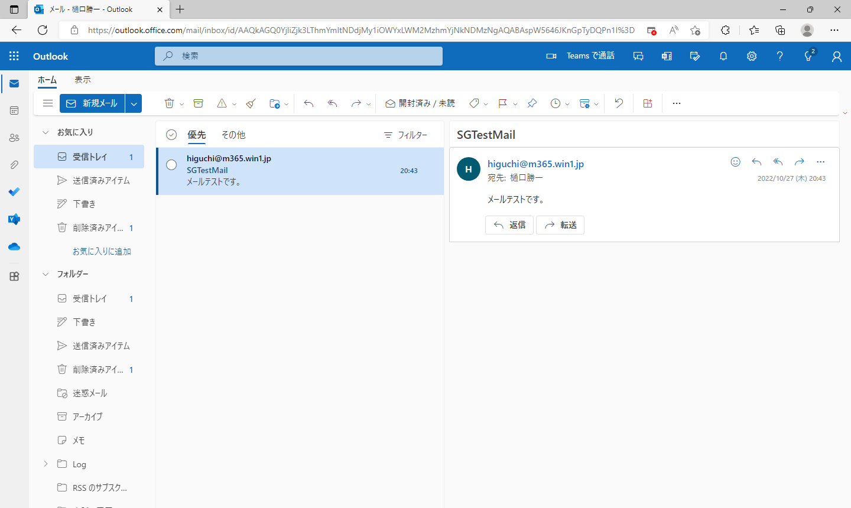Select その他 inbox tab
The image size is (851, 508).
tap(233, 135)
